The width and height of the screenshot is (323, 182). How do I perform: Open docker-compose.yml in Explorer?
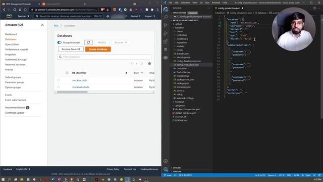[185, 113]
